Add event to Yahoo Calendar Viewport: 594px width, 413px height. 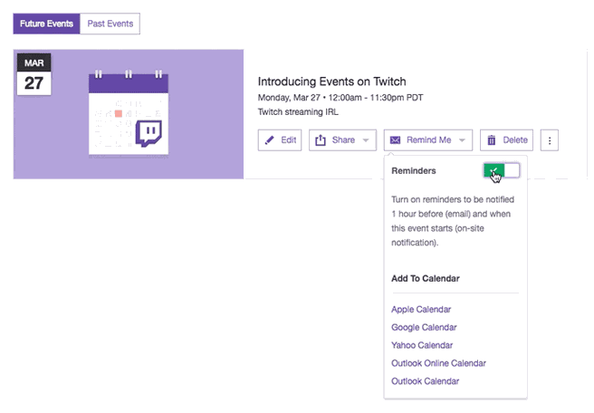coord(422,345)
